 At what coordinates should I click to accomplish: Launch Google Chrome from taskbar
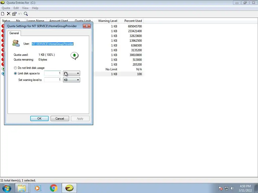(53, 188)
